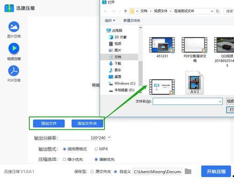Start compression with 开始压缩 button
The width and height of the screenshot is (234, 179).
pyautogui.click(x=216, y=172)
